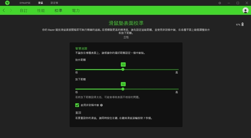Close the Synapse window
Screen dimensions: 251x138
(x=247, y=3)
